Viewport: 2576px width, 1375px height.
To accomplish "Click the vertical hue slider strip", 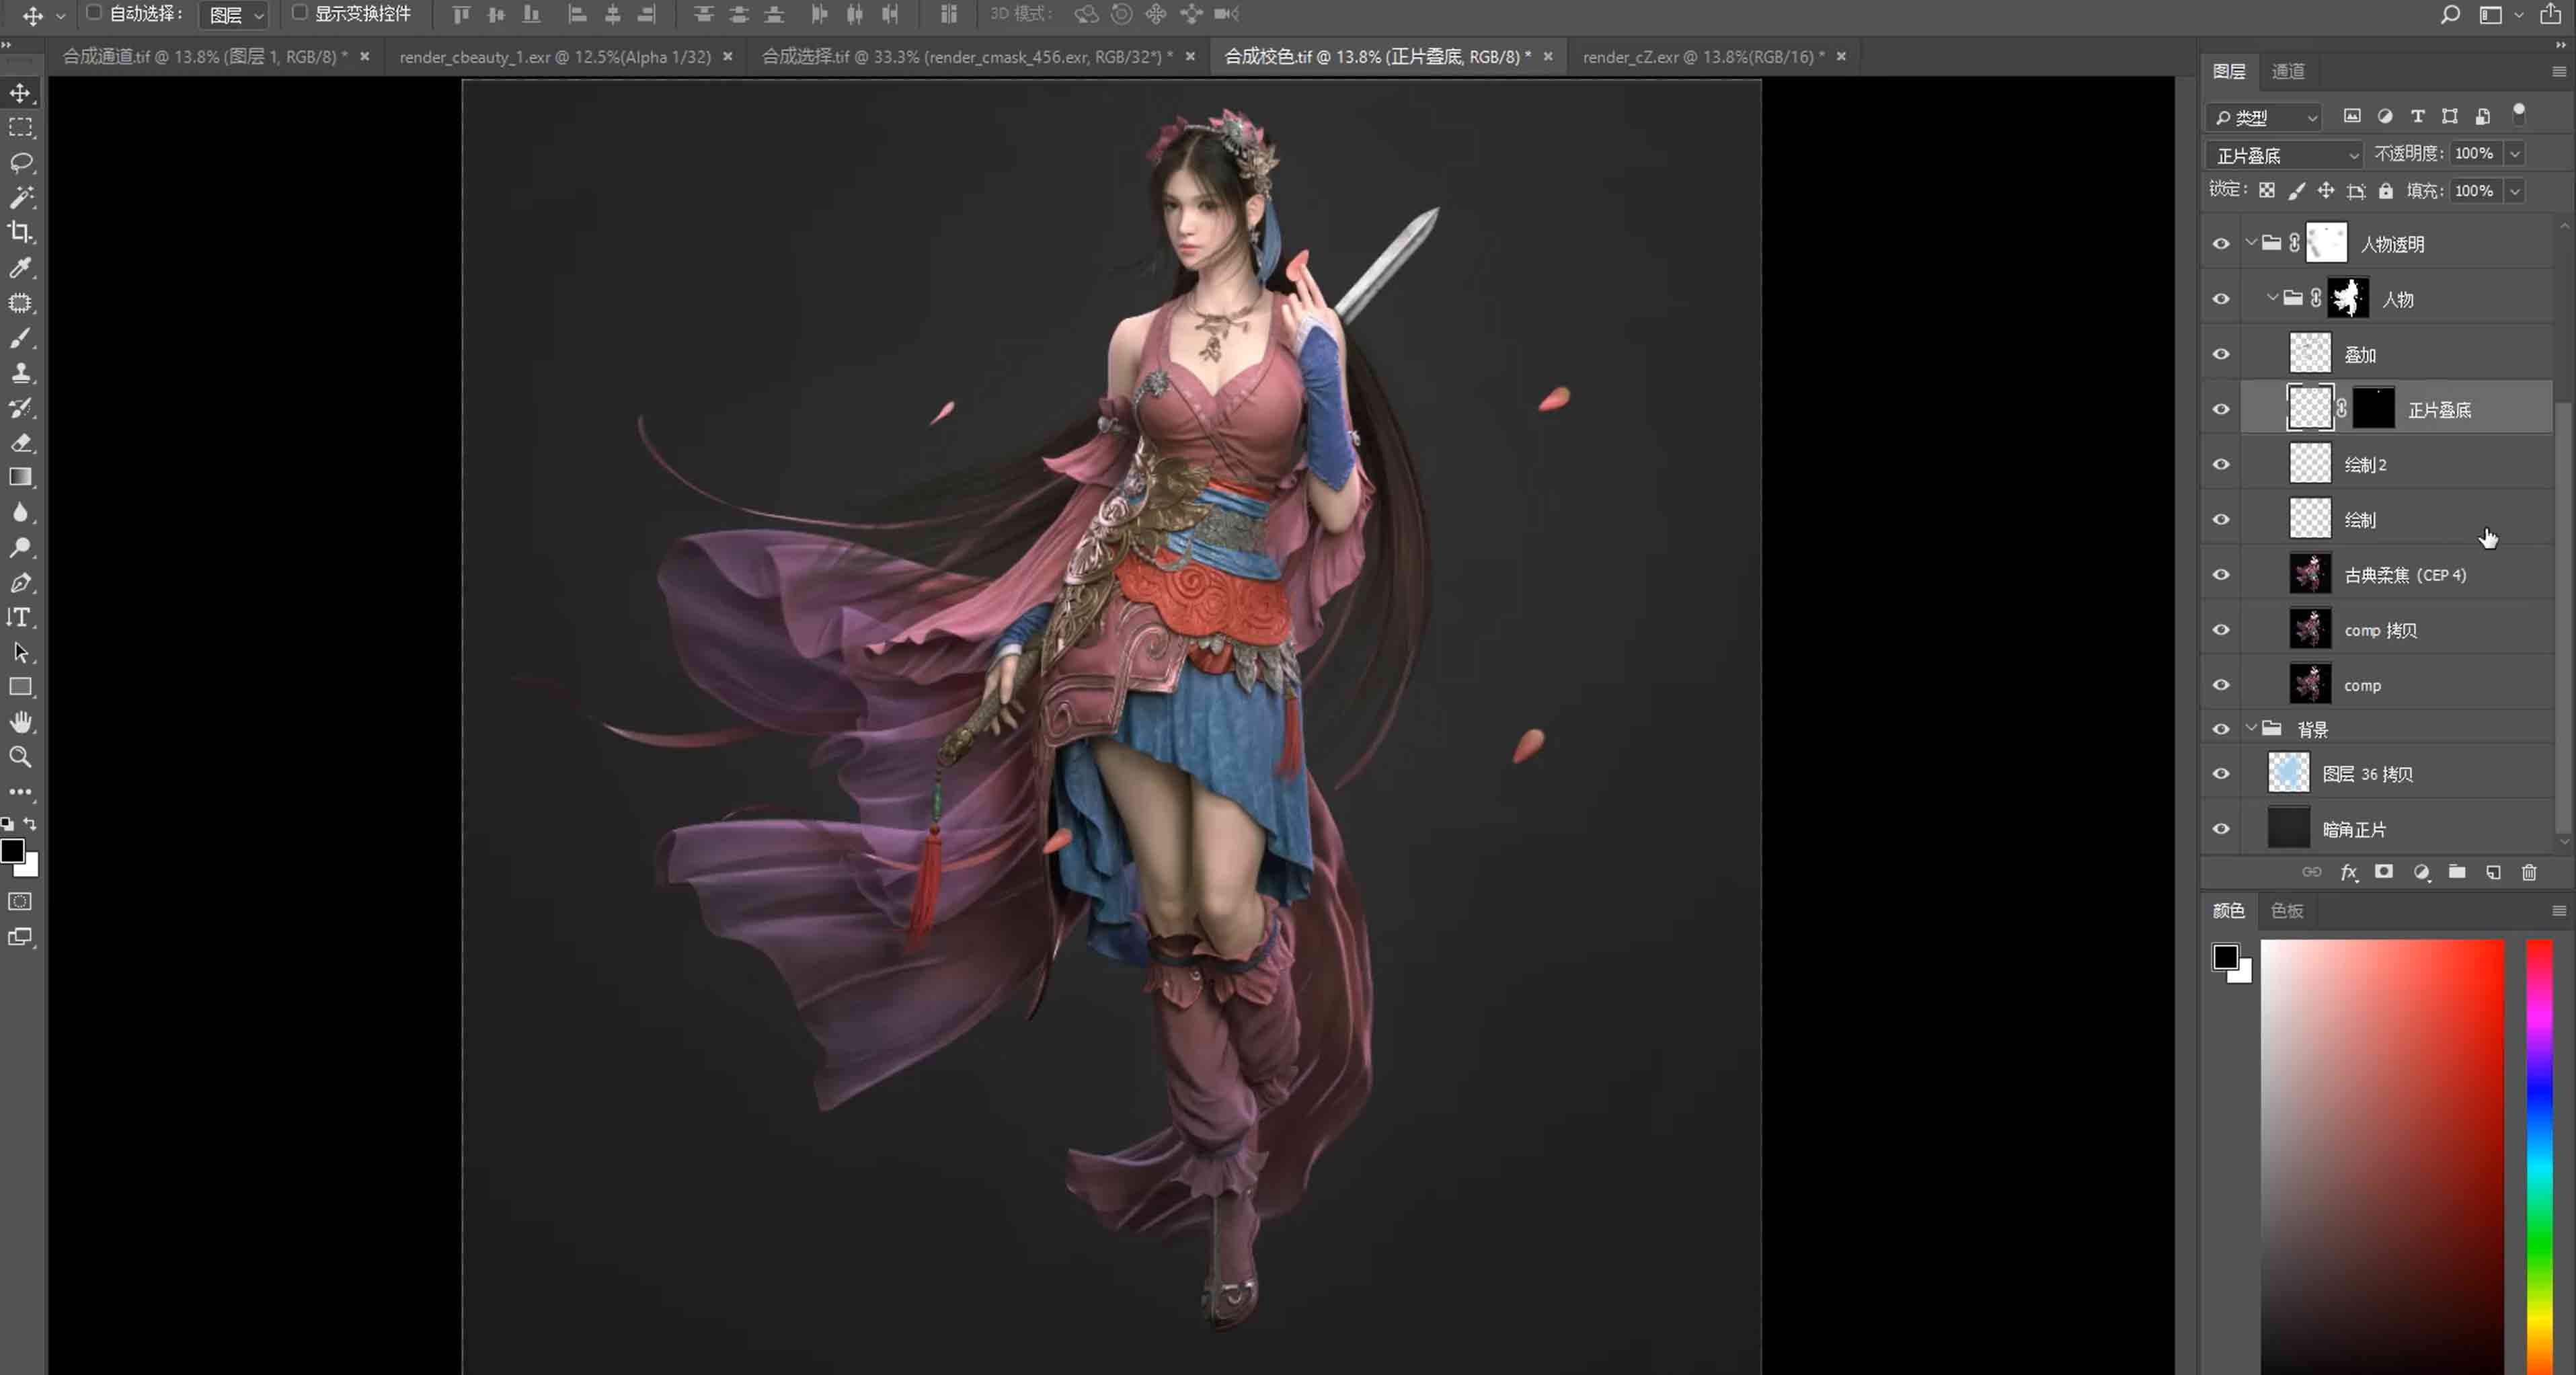I will point(2539,1157).
